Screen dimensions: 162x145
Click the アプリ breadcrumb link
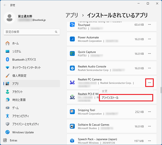coord(72,15)
